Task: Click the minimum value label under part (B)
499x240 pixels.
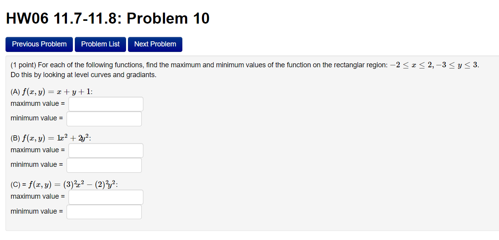Action: 37,164
